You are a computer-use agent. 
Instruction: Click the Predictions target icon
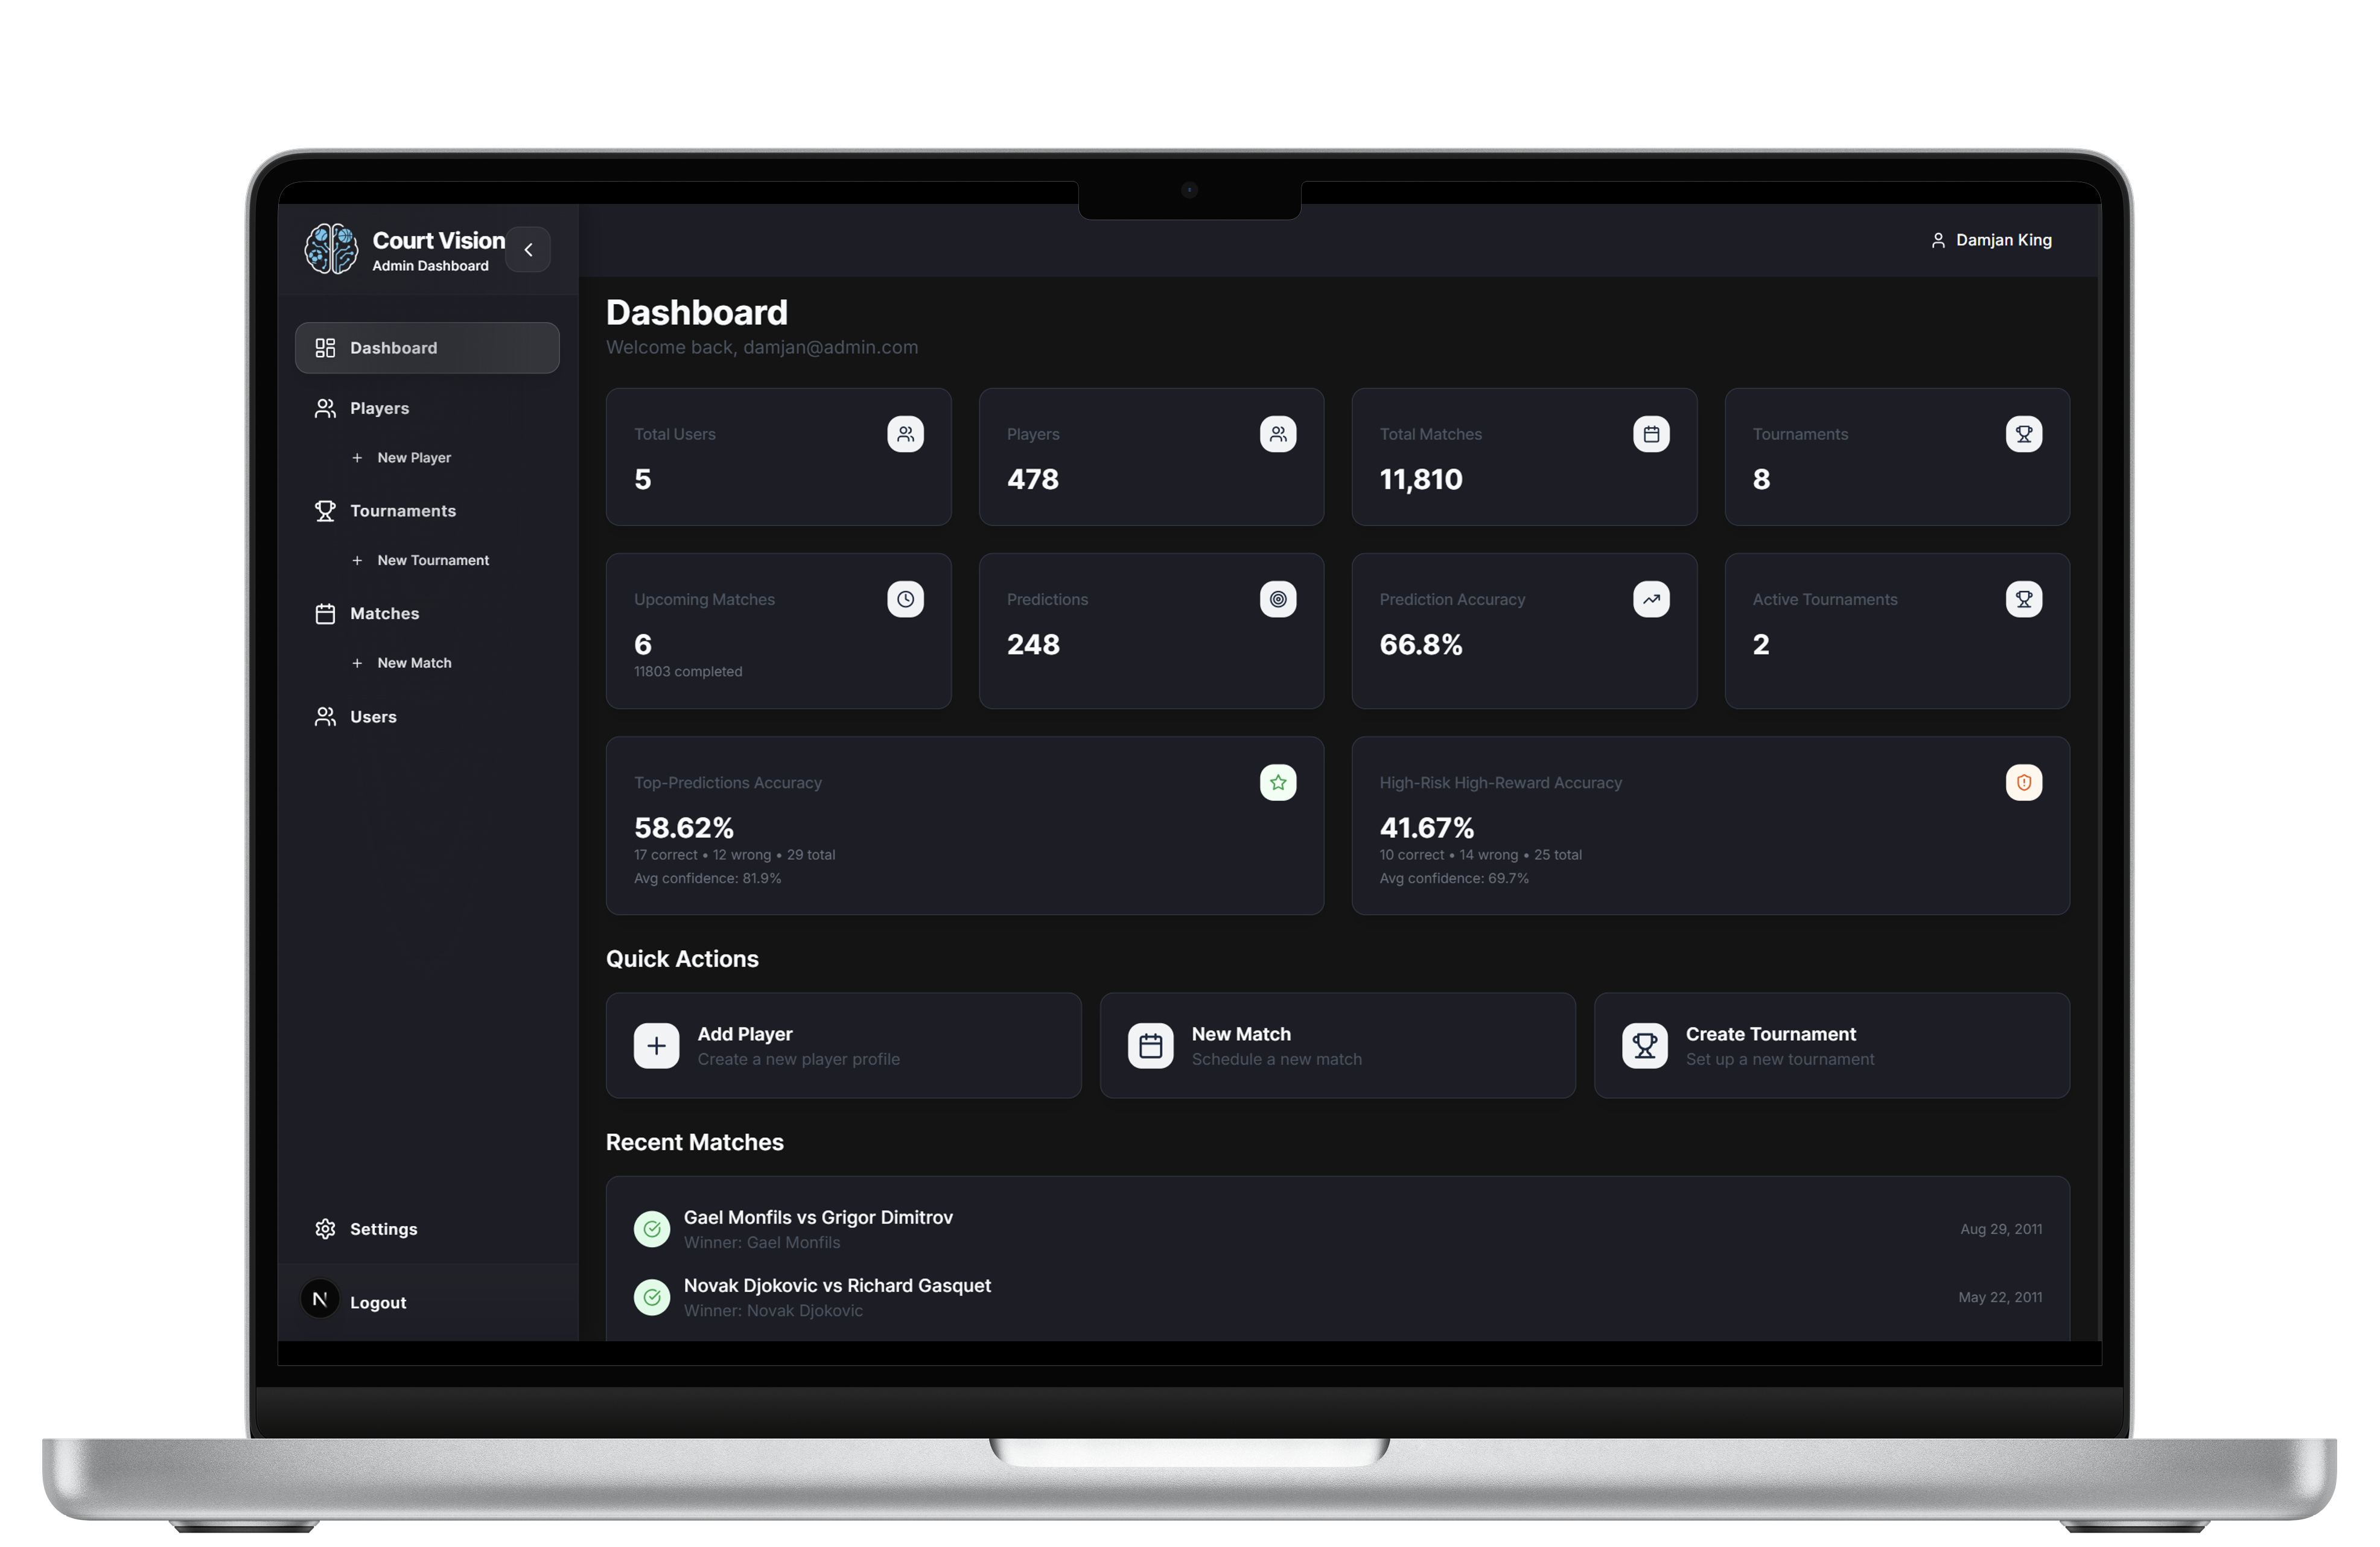click(1278, 599)
